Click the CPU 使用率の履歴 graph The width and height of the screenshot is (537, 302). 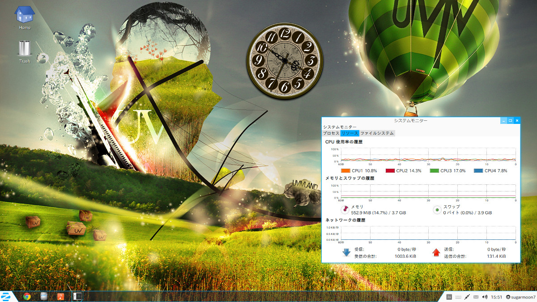427,155
